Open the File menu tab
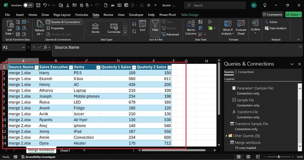304x160 pixels. [7, 15]
